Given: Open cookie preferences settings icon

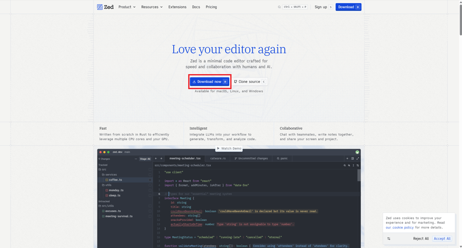Looking at the screenshot, I should [389, 239].
